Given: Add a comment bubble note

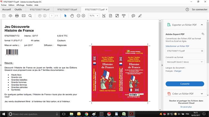Looking at the screenshot, I should 133,16.
